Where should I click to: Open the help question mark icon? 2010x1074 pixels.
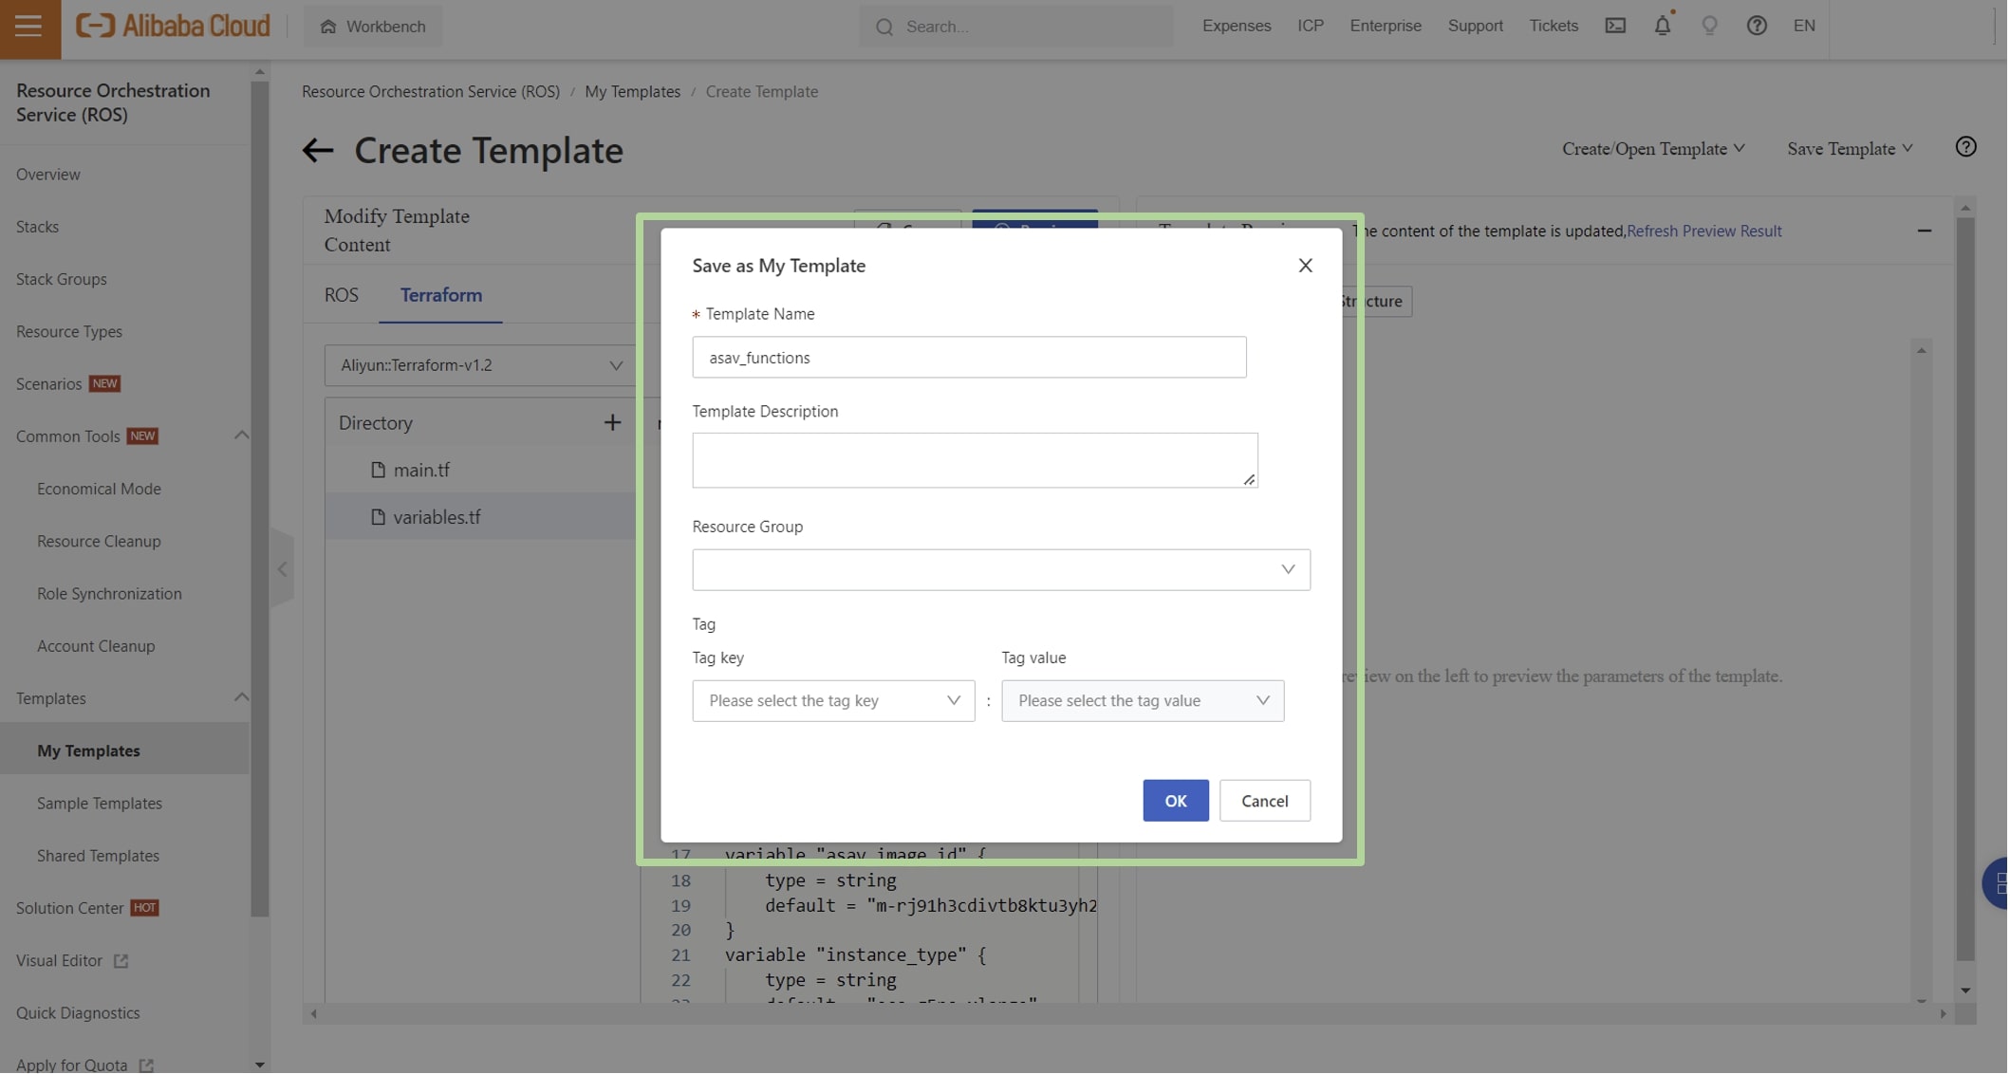(1757, 26)
